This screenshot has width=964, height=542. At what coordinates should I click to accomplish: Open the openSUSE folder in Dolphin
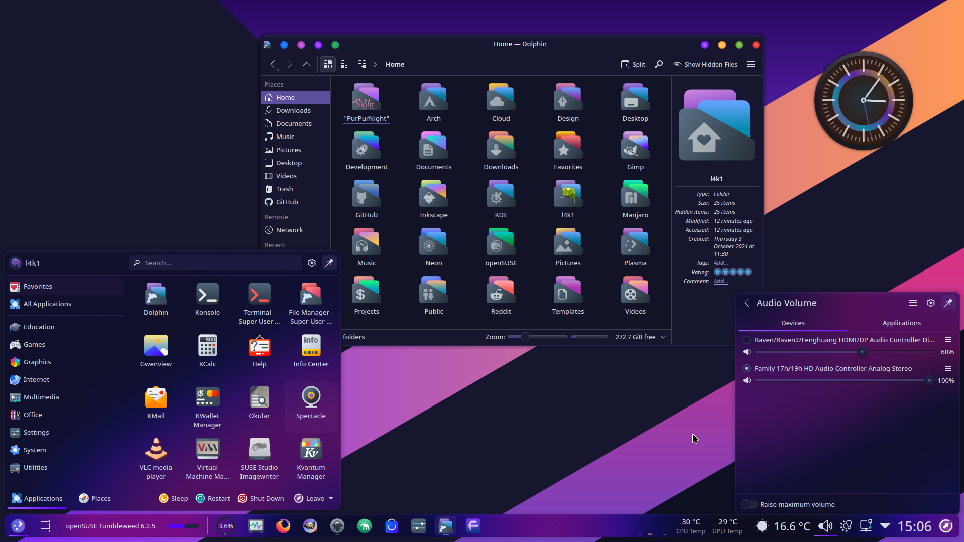(501, 247)
